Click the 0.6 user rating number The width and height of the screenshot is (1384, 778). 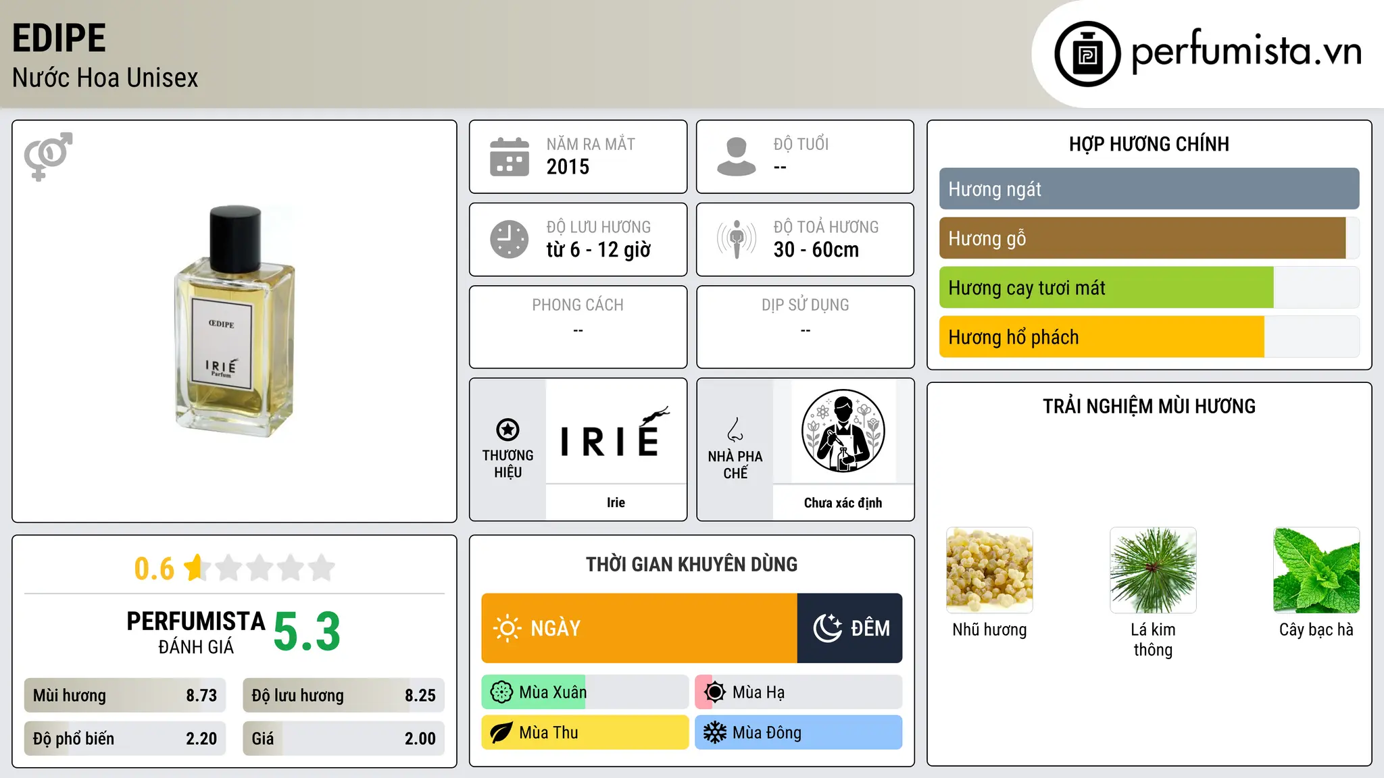pos(154,569)
